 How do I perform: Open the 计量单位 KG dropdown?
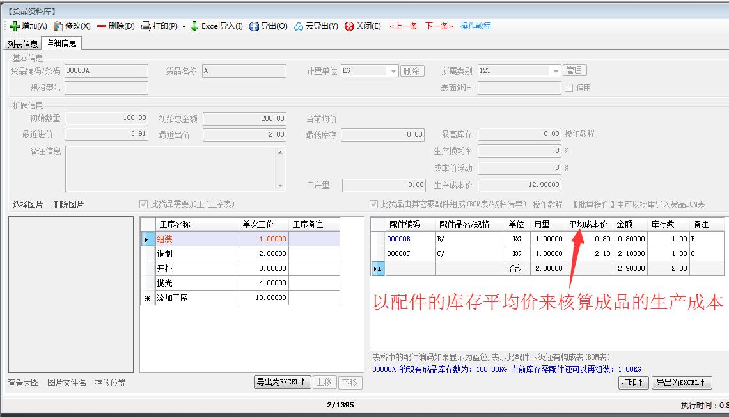(x=393, y=72)
